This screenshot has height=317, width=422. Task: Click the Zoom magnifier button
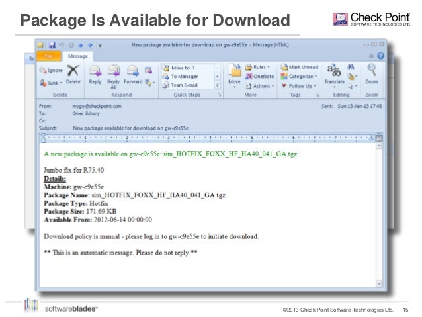tap(372, 74)
